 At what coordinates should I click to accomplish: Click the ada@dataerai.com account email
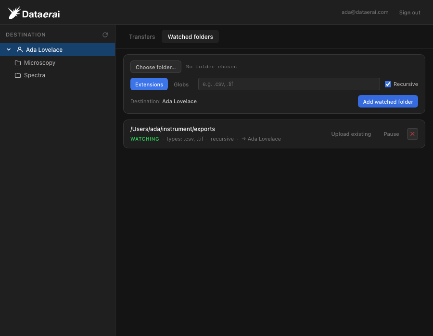365,12
